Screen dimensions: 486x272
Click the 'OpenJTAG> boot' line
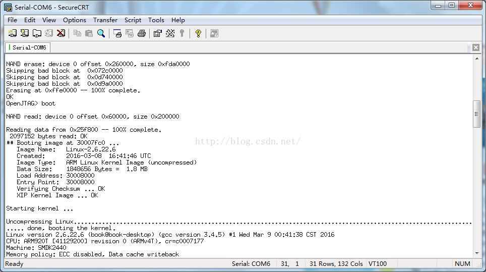[31, 103]
